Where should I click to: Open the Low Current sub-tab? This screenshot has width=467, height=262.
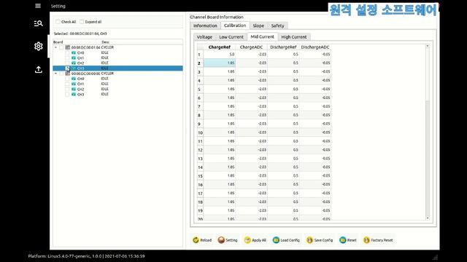tap(231, 37)
